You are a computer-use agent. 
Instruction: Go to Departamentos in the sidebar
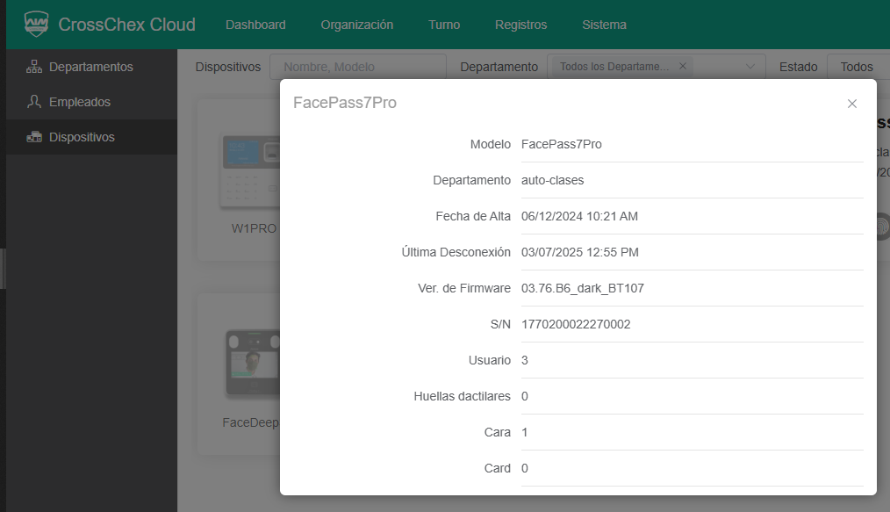[91, 67]
